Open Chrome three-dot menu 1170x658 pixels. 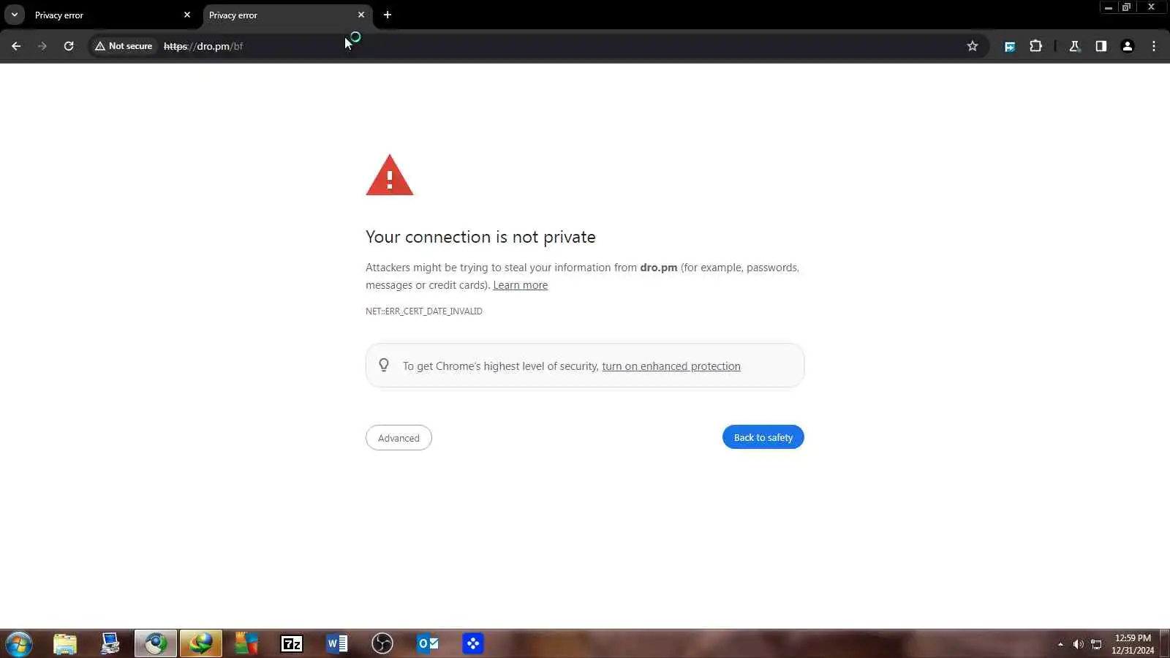pyautogui.click(x=1154, y=46)
